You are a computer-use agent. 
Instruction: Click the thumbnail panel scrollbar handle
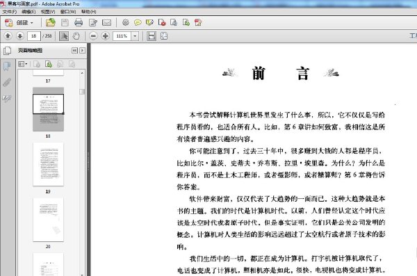click(x=82, y=92)
